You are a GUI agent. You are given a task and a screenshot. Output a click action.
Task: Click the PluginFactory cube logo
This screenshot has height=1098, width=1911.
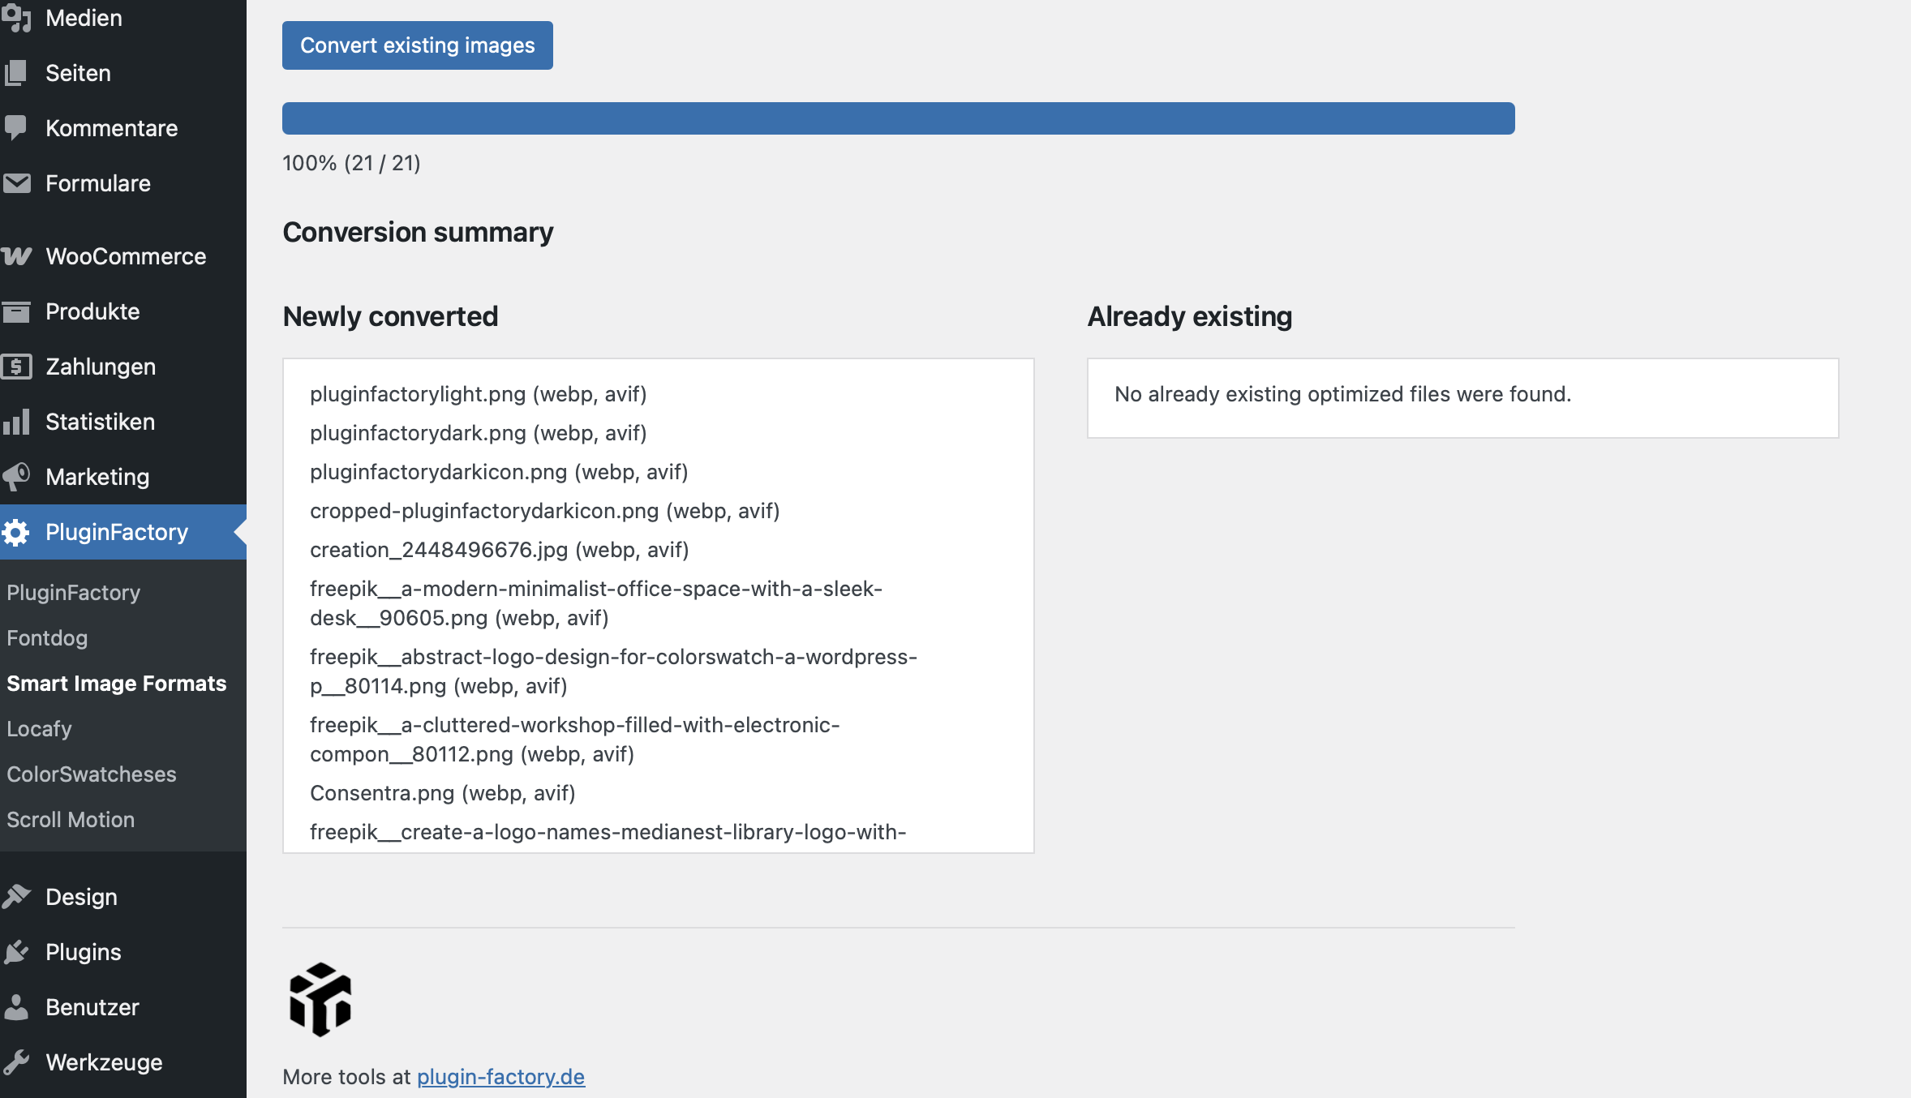coord(320,999)
